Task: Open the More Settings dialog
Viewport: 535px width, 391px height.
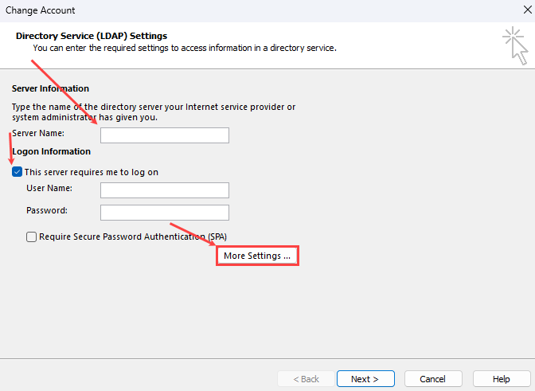Action: click(x=257, y=256)
